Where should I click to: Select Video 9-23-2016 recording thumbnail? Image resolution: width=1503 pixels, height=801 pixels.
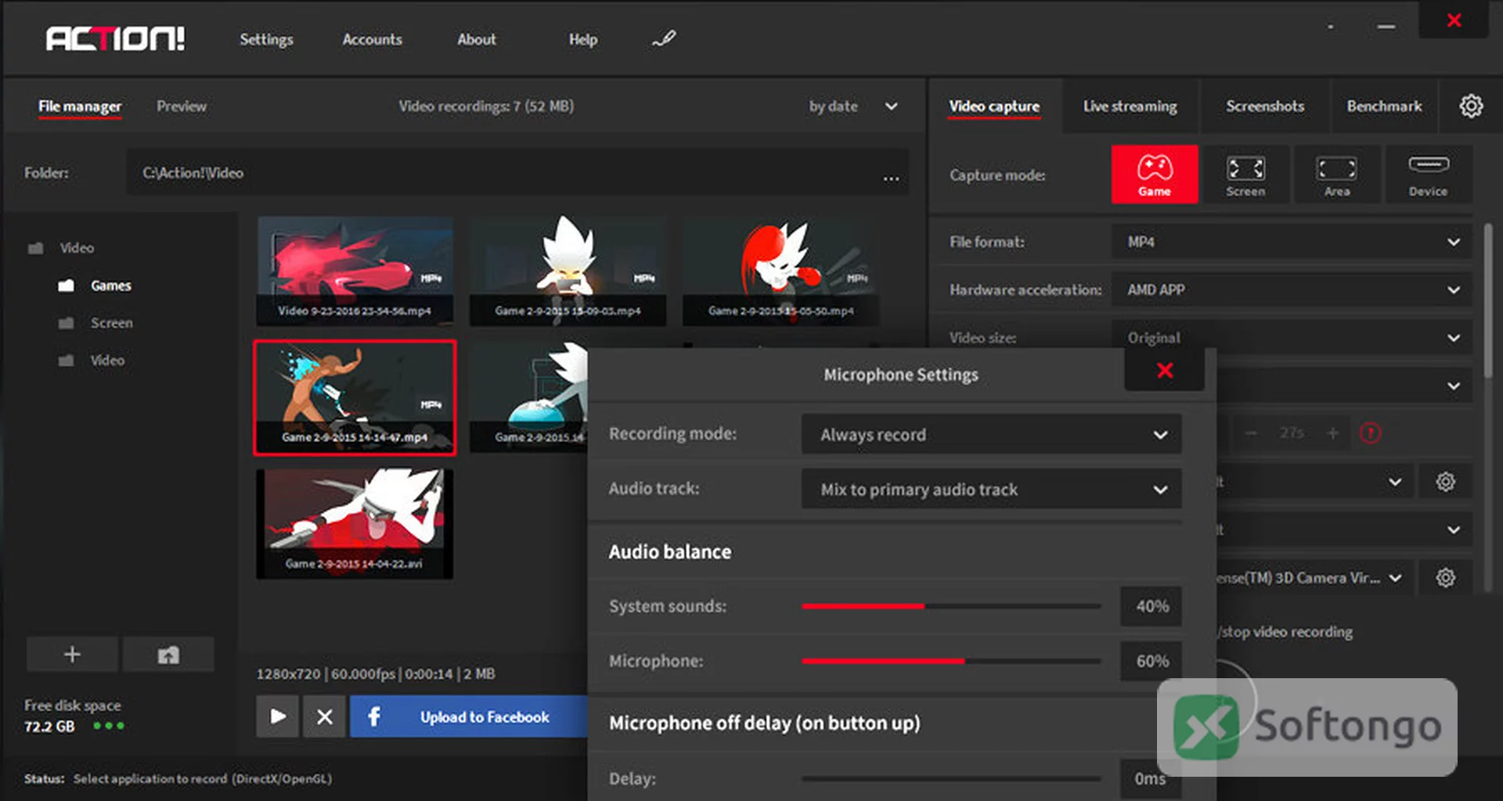355,271
